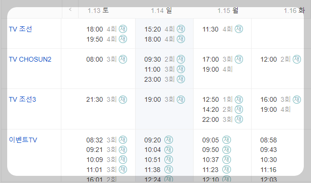Click the 이벤트TV 11:38 time entry
Screen dimensions: 311x183
[152, 170]
